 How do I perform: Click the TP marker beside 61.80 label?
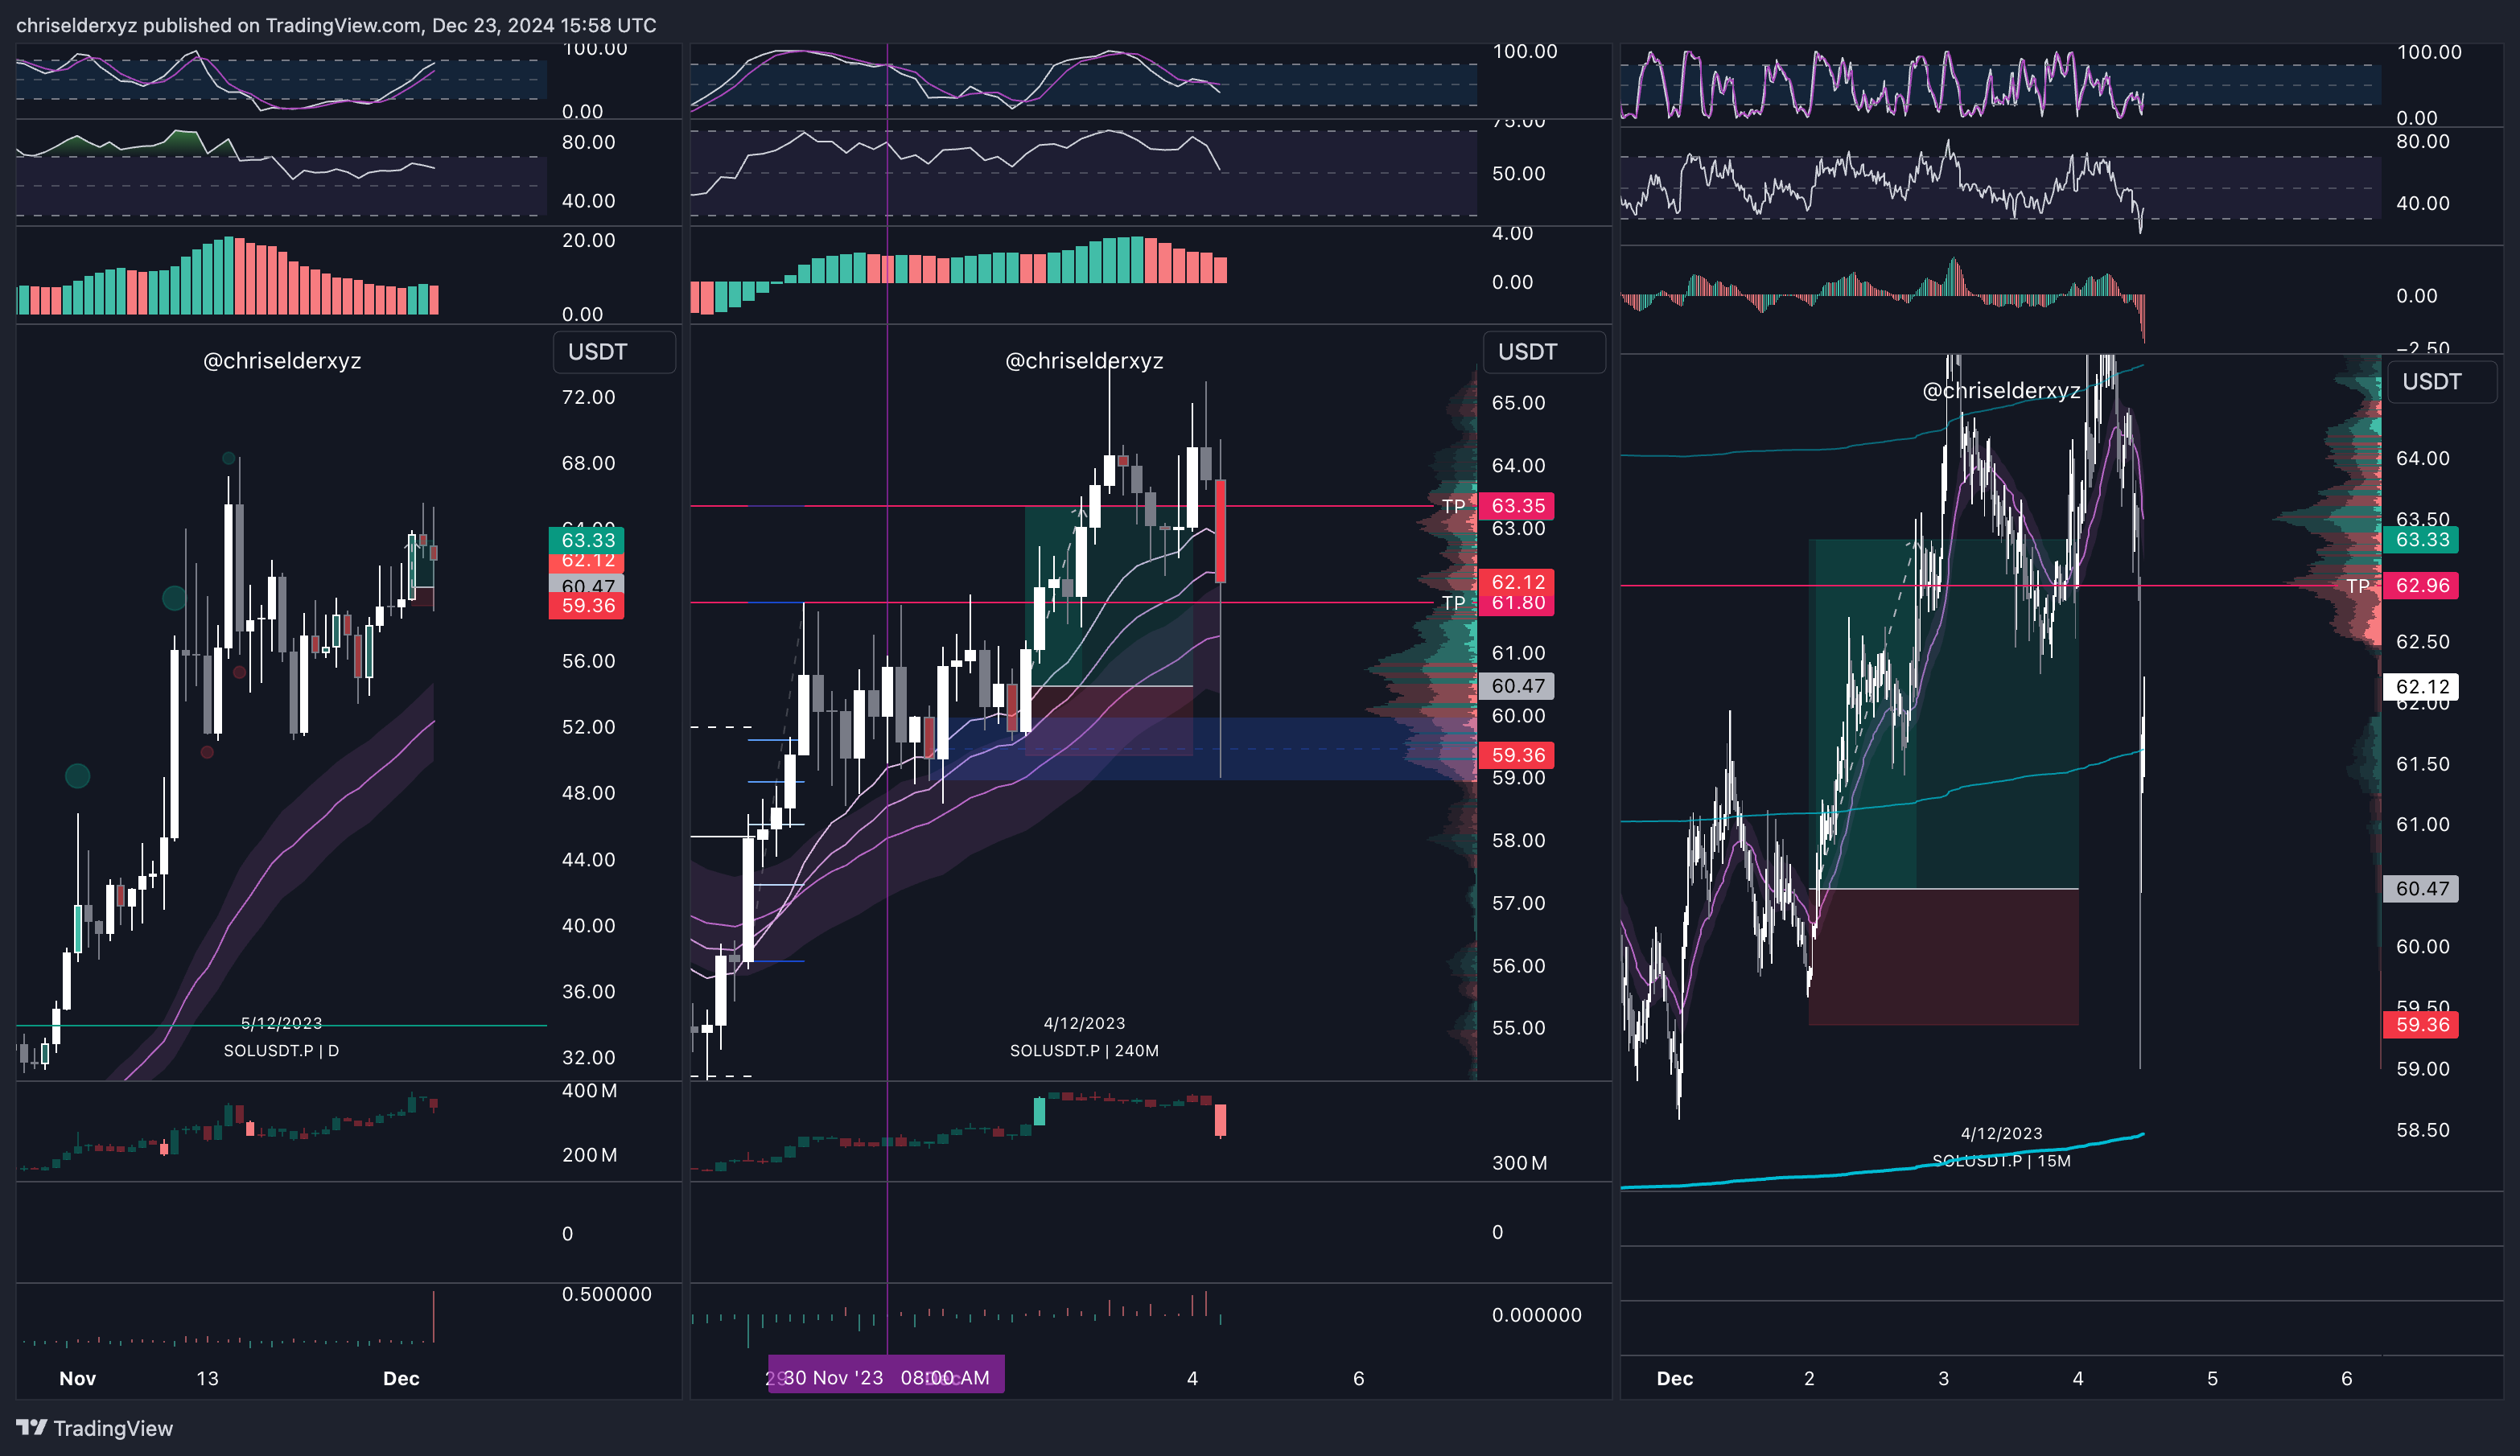1453,602
